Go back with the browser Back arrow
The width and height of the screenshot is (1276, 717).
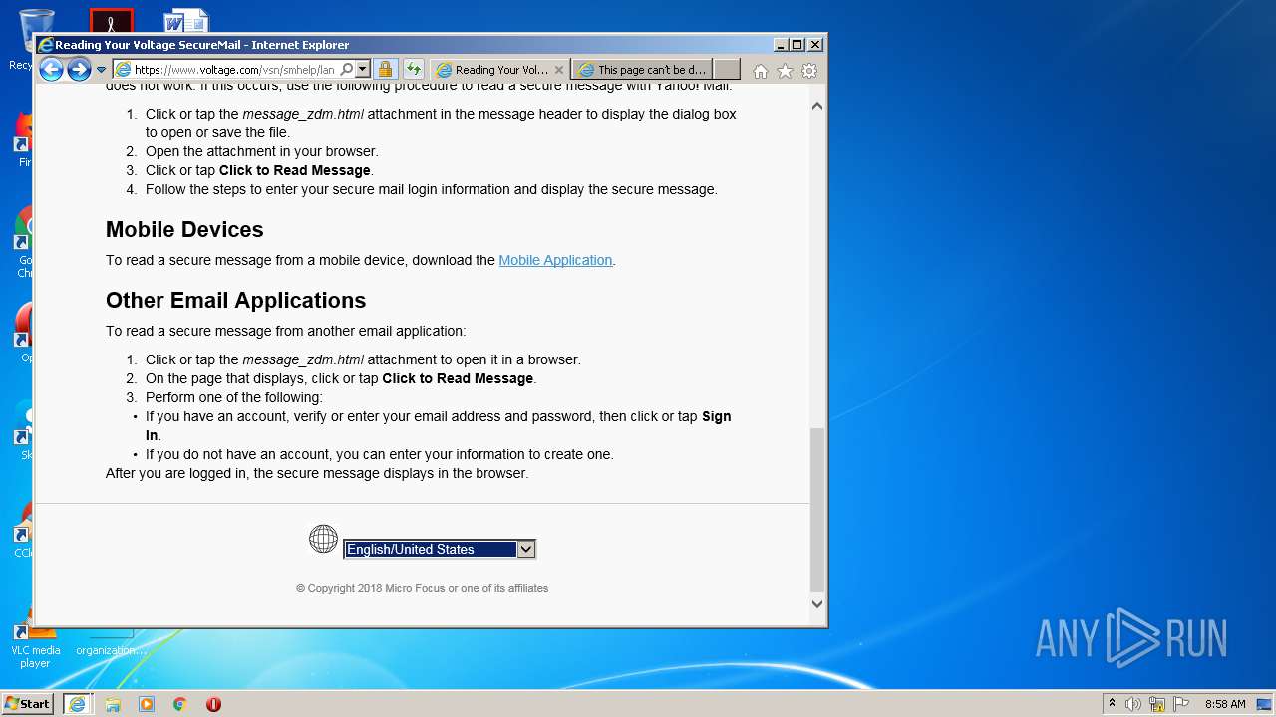(51, 69)
